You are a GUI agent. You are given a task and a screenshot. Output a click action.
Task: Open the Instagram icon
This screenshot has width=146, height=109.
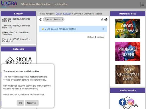coord(131,102)
